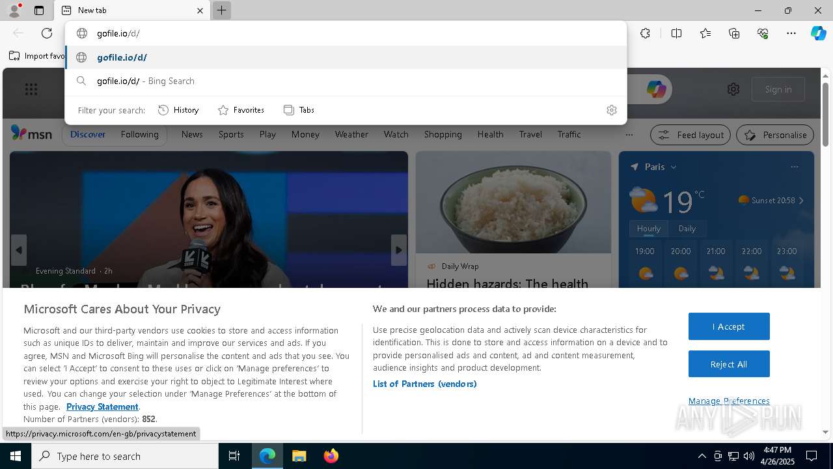Select the Discover tab
This screenshot has width=833, height=469.
click(x=88, y=134)
